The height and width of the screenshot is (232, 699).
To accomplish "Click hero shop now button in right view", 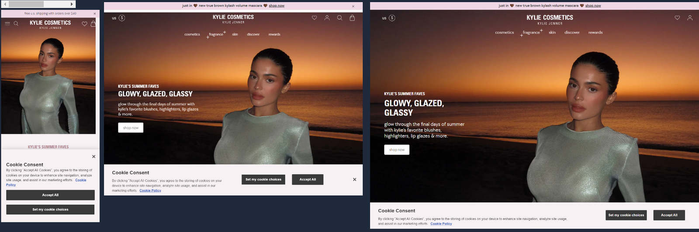I will click(397, 150).
